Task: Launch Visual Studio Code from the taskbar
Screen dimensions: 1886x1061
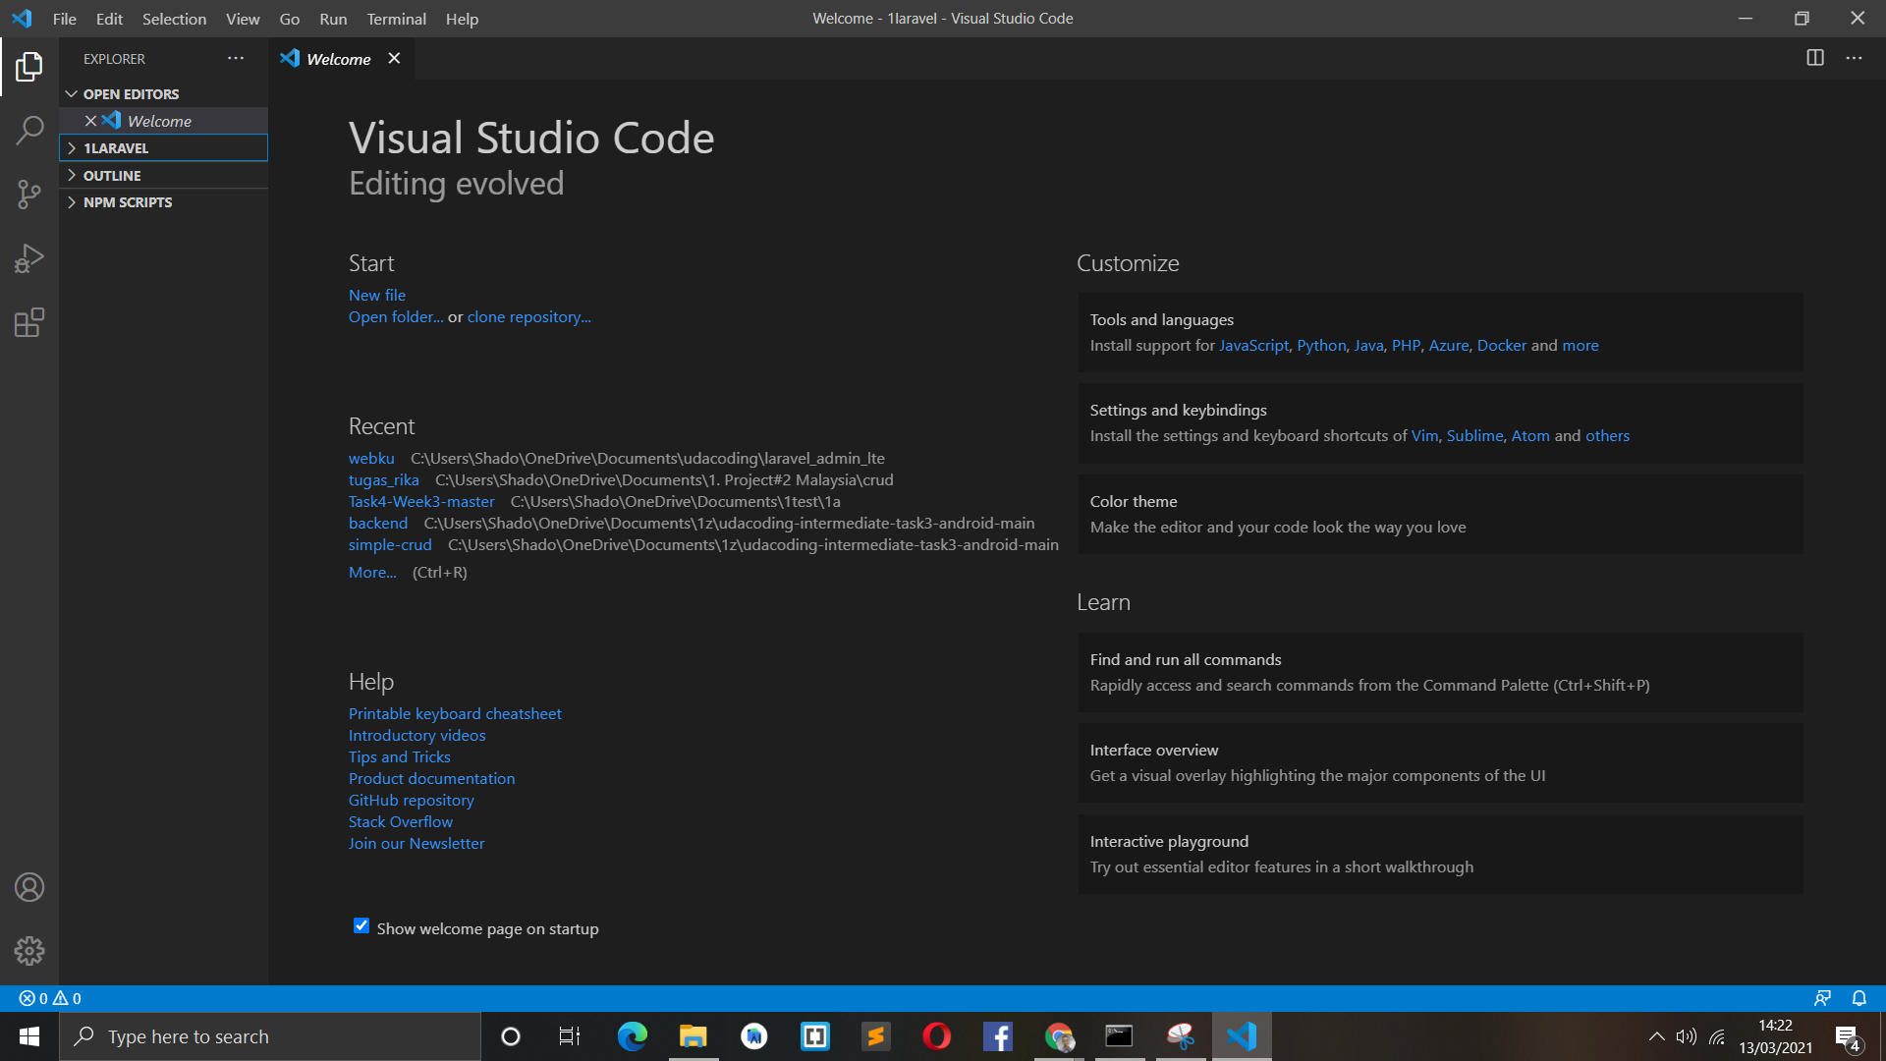Action: coord(1242,1035)
